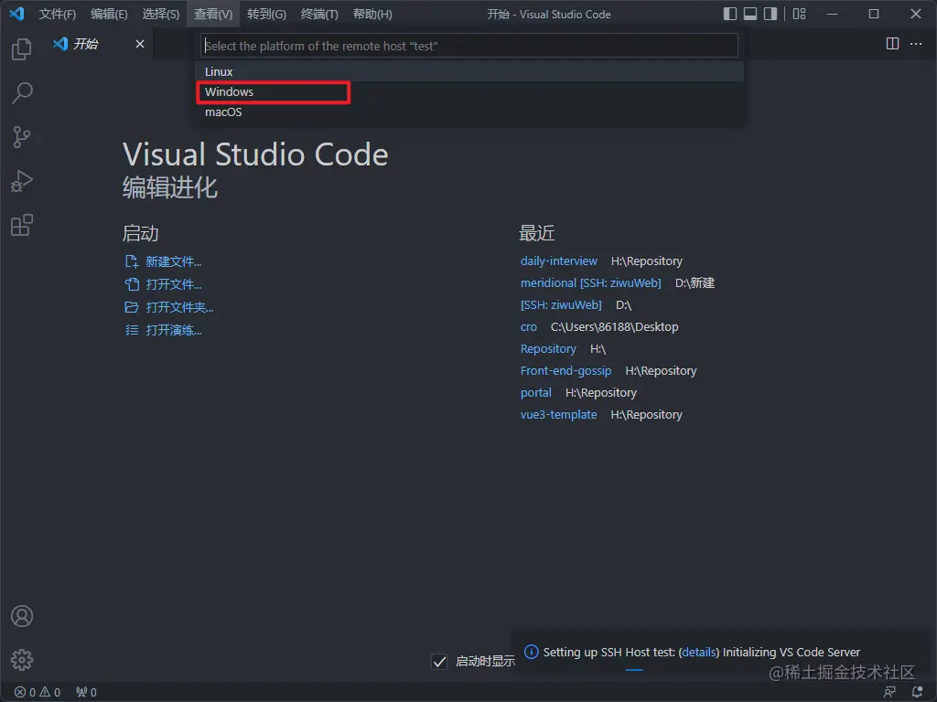Open the 终端(T) menu

(319, 15)
